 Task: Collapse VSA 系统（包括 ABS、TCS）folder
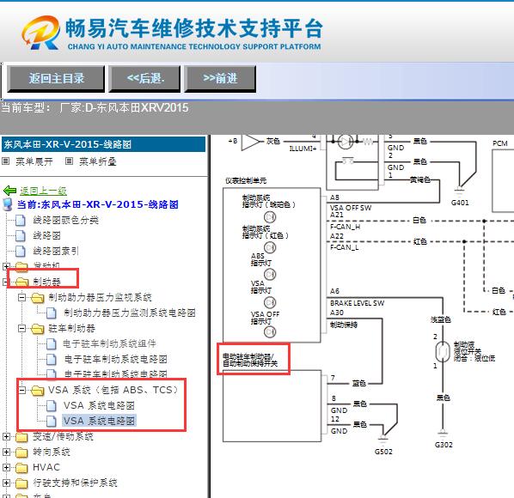pos(21,390)
